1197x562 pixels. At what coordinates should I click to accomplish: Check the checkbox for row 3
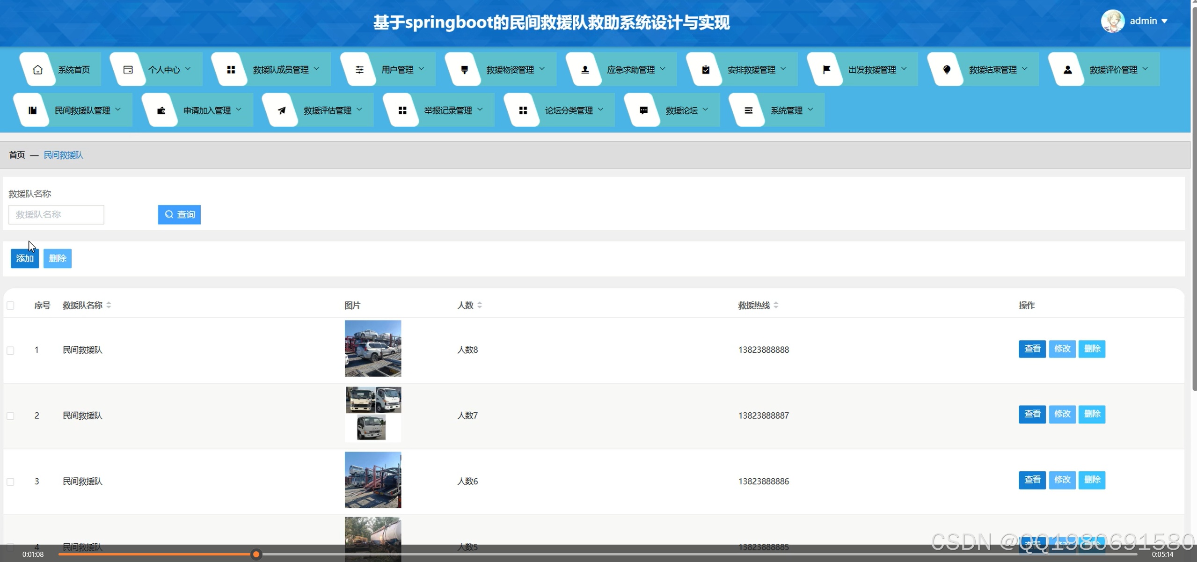coord(10,482)
